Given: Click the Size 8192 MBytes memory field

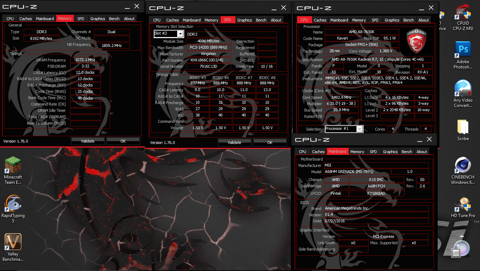Looking at the screenshot, I should pyautogui.click(x=42, y=38).
